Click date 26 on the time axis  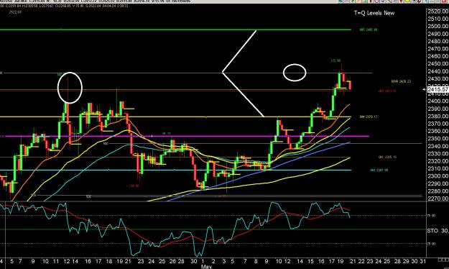click(172, 261)
